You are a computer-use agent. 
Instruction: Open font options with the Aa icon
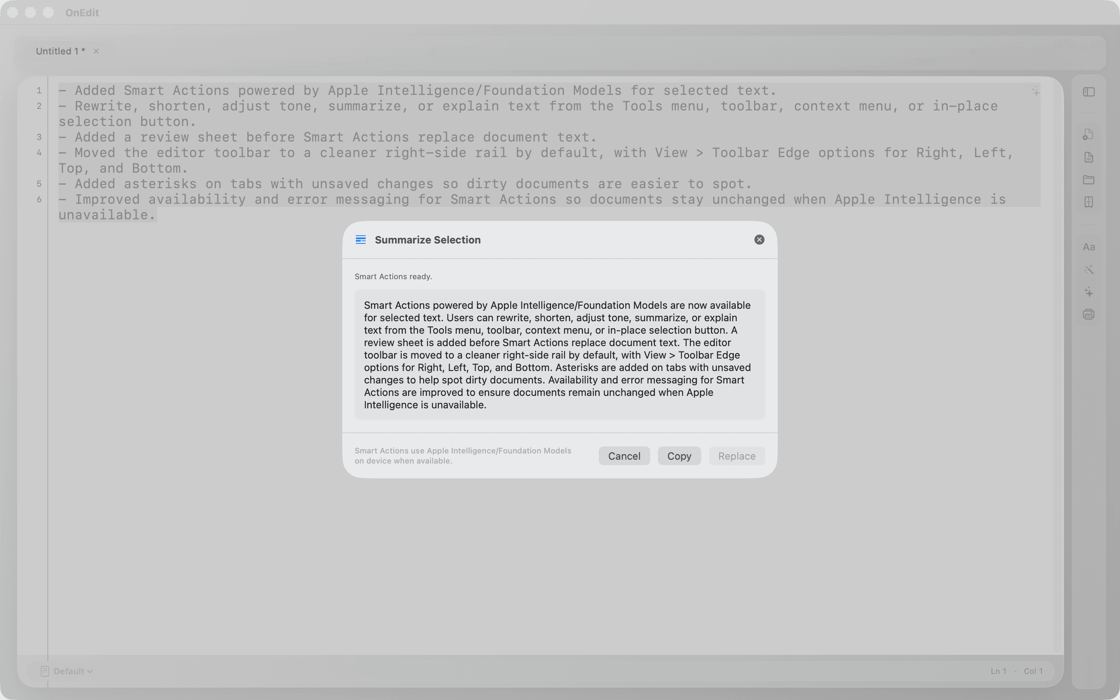click(x=1088, y=247)
